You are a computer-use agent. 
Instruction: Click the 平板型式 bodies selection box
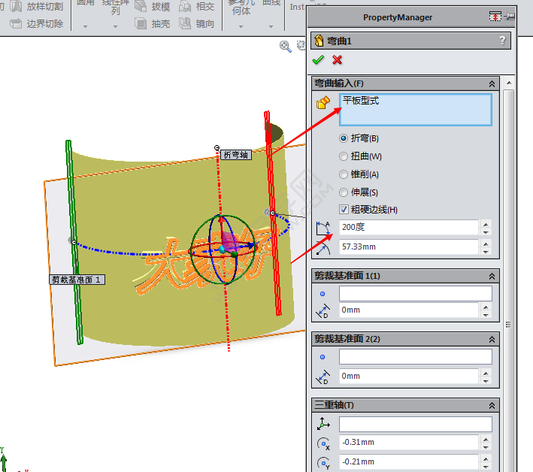coord(416,110)
